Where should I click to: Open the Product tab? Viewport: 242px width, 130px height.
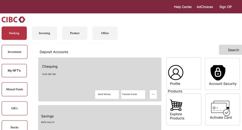click(75, 33)
